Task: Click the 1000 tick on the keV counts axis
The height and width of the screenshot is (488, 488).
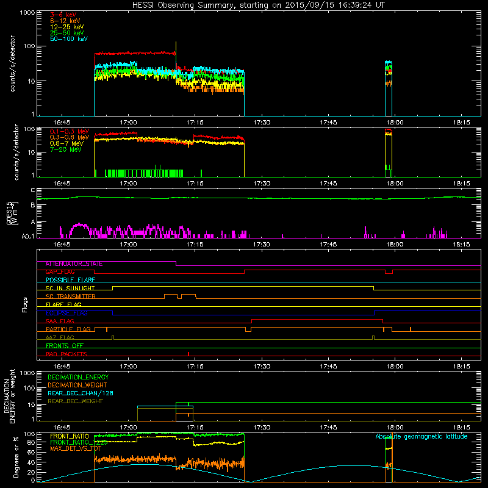Action: 27,13
